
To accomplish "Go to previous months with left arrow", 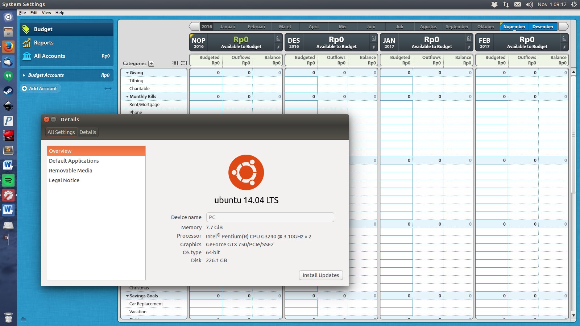I will click(194, 26).
